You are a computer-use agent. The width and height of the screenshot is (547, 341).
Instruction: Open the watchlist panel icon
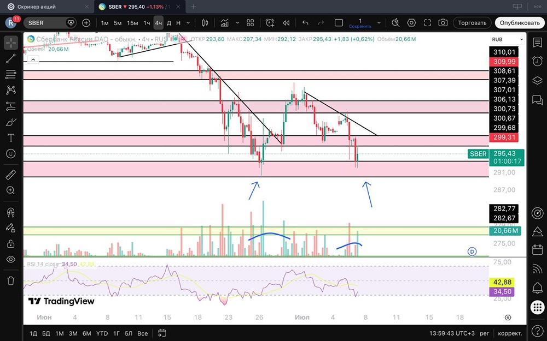(537, 43)
